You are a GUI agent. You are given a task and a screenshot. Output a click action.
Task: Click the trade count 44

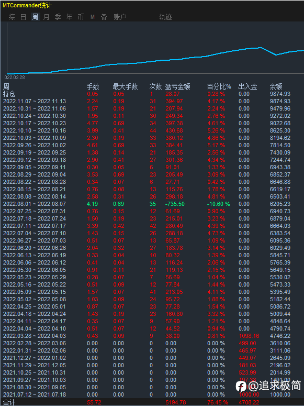[153, 130]
